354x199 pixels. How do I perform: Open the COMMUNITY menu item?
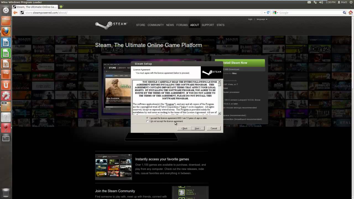coord(156,25)
